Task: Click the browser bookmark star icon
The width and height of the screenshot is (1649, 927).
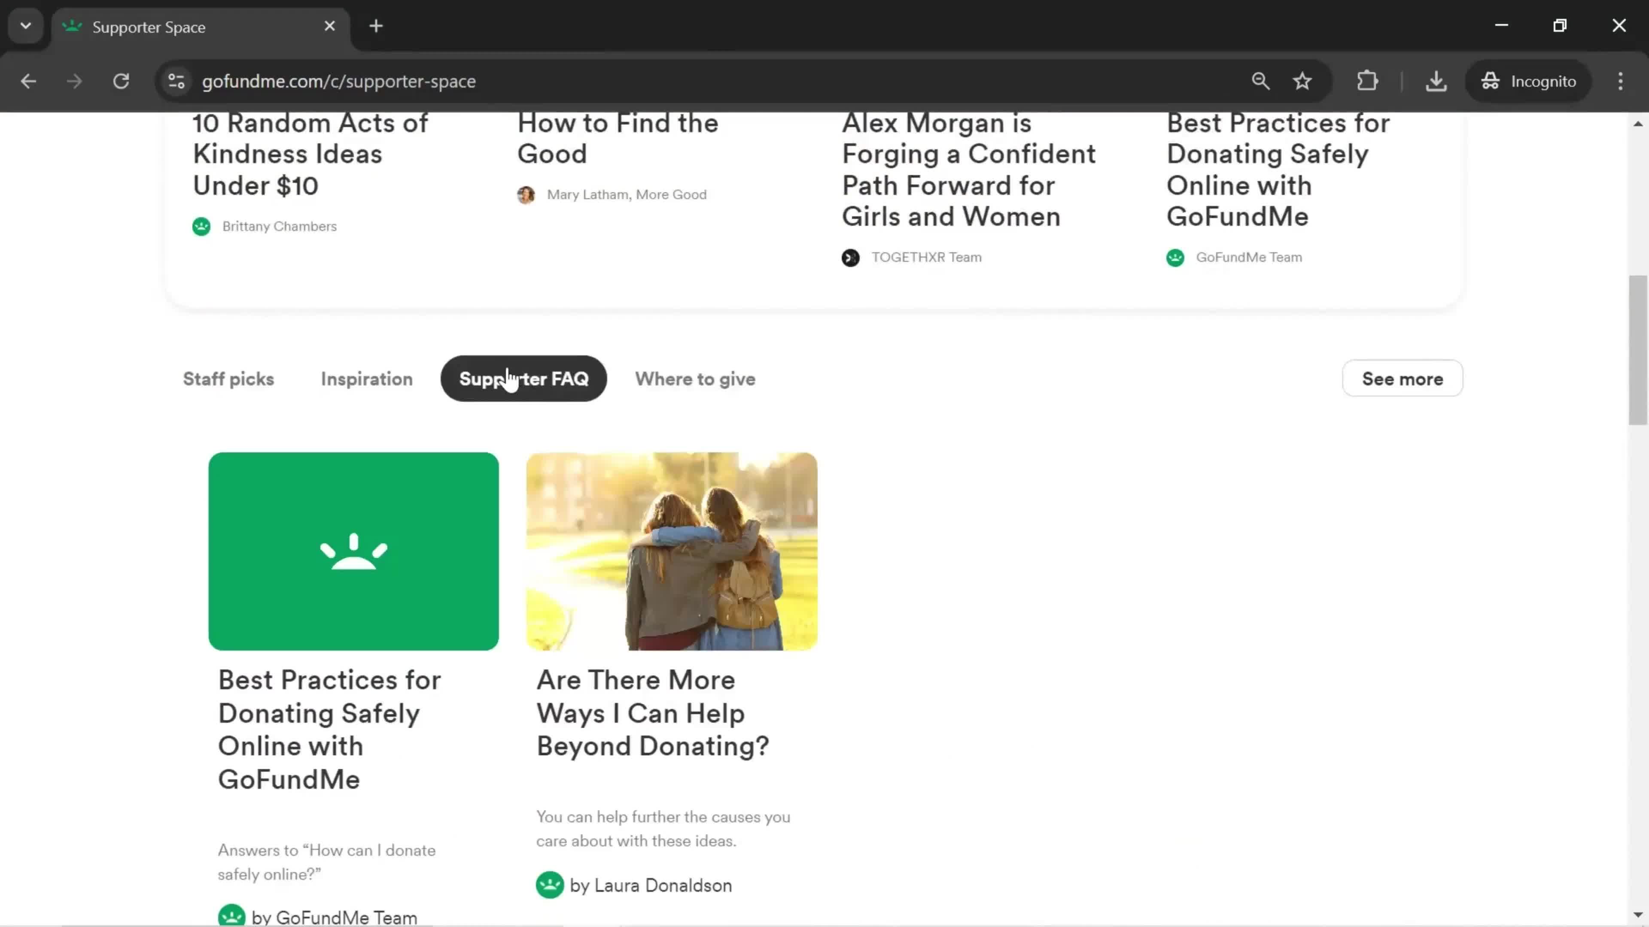Action: (x=1304, y=80)
